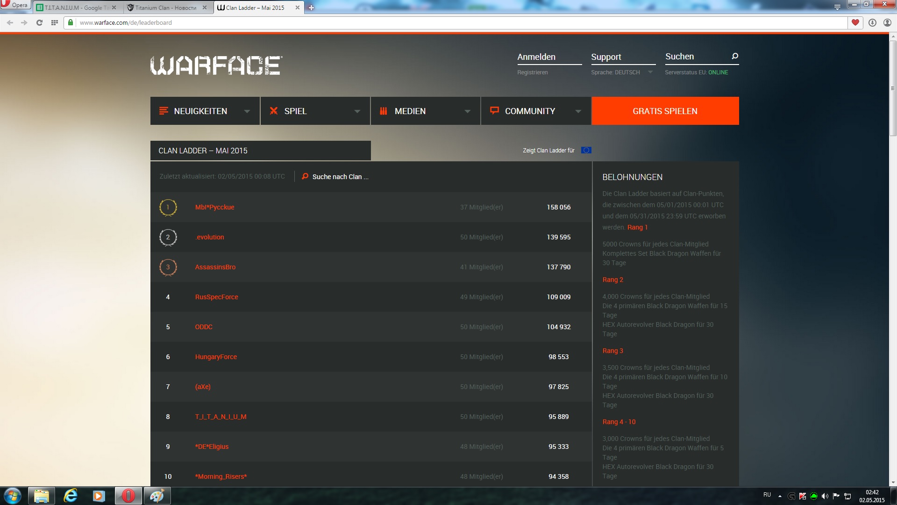This screenshot has height=505, width=897.
Task: Open the RusSpecForce clan link
Action: (x=217, y=297)
